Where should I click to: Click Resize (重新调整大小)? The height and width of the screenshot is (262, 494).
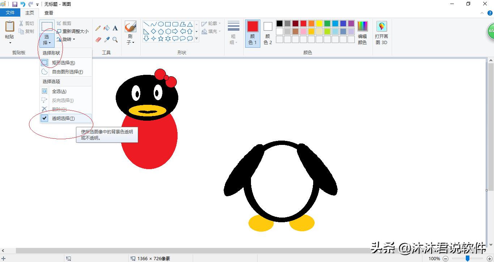pos(72,31)
